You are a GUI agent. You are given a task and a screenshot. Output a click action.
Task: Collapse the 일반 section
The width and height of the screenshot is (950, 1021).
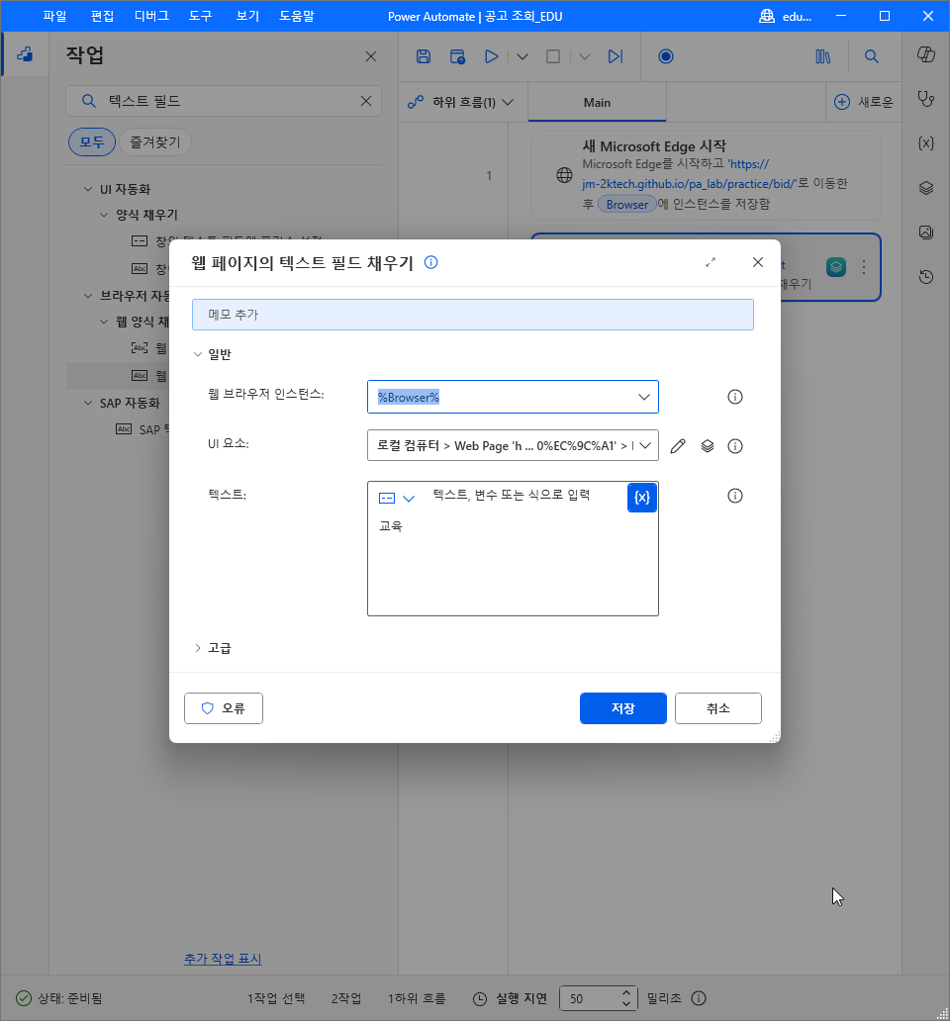197,354
